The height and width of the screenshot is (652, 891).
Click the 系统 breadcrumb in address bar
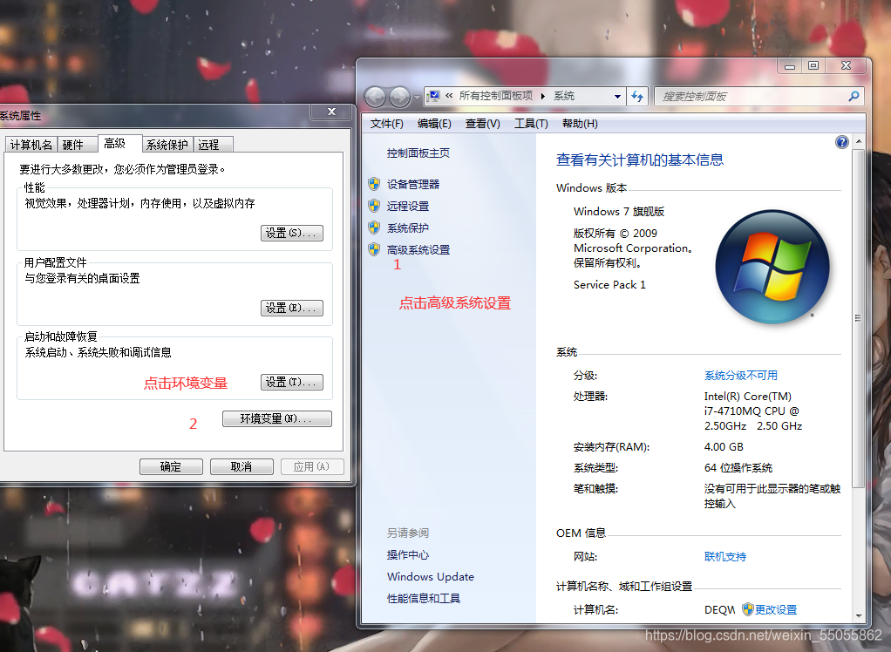[x=564, y=96]
